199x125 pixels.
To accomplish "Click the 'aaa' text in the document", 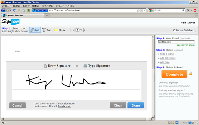I will [x=17, y=51].
